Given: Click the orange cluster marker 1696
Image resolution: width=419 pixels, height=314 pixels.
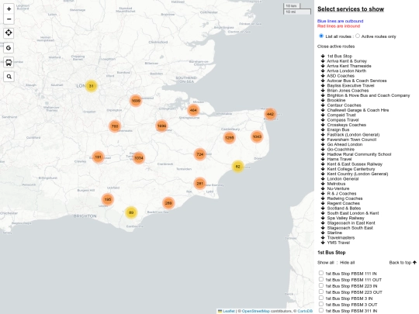Looking at the screenshot, I should [161, 126].
